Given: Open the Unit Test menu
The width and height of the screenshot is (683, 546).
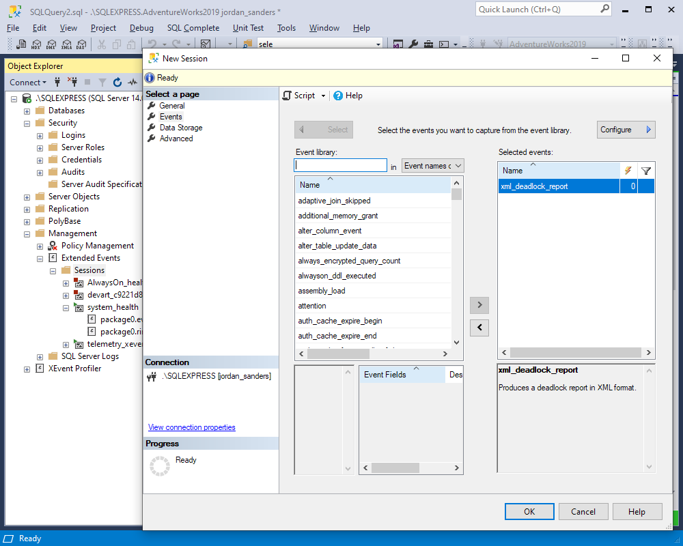Looking at the screenshot, I should point(248,28).
